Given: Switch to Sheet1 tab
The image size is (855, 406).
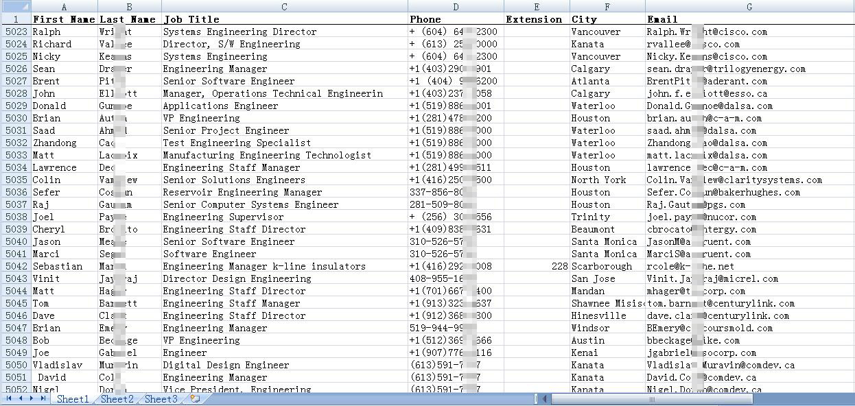Looking at the screenshot, I should coord(73,399).
